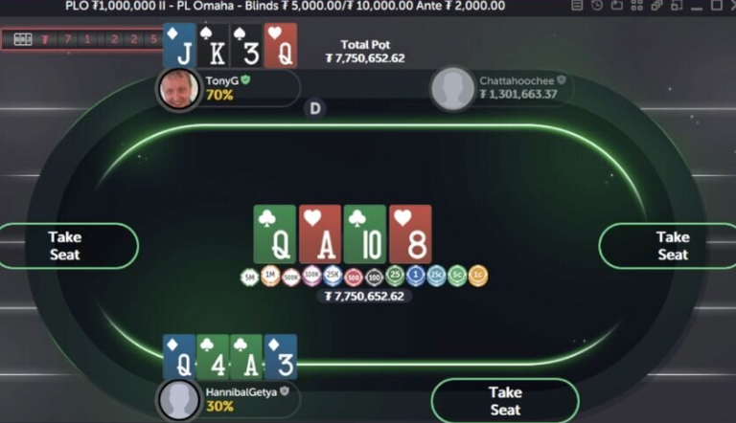Open HannibalGetya's player avatar
The image size is (736, 423).
pyautogui.click(x=178, y=400)
